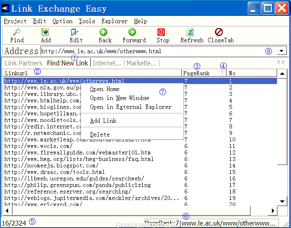
Task: Open the Explorer menu
Action: coord(114,21)
